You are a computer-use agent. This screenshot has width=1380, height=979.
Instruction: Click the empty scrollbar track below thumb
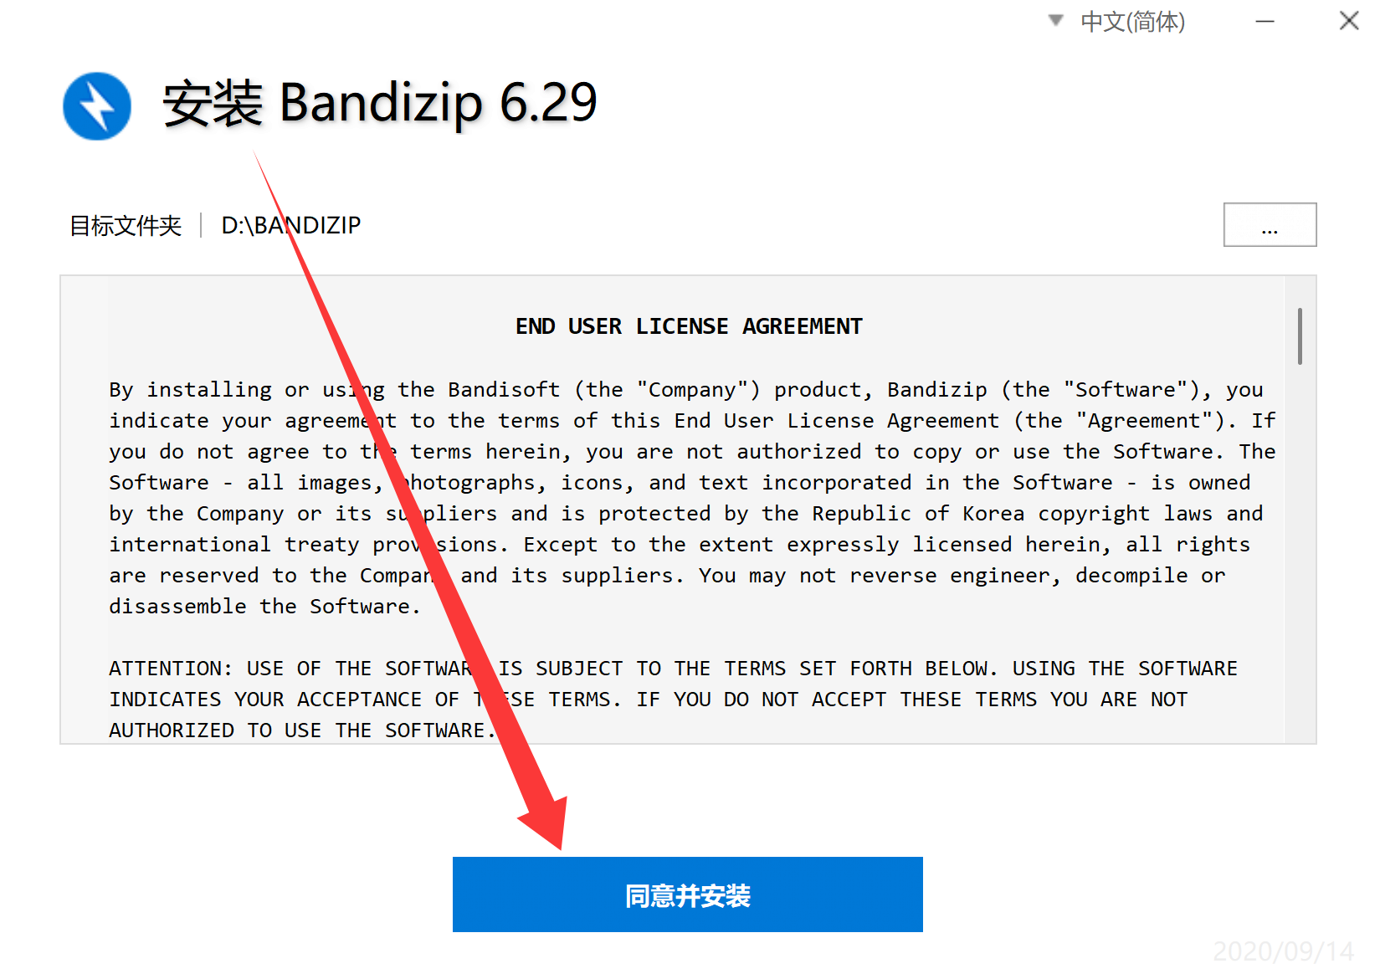pos(1300,552)
